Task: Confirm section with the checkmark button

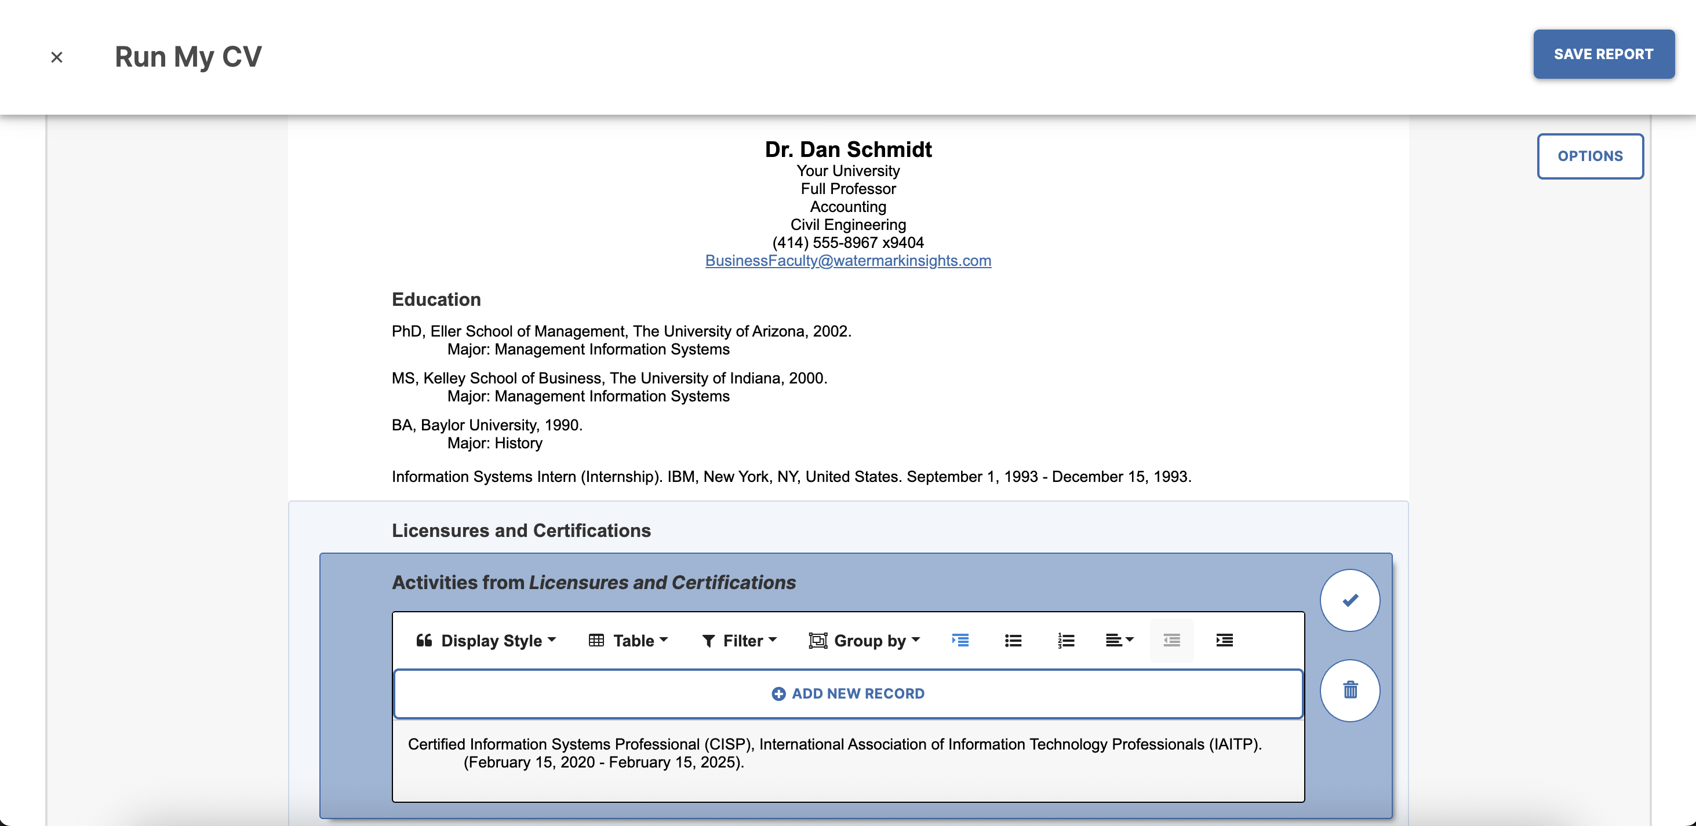Action: [1350, 600]
